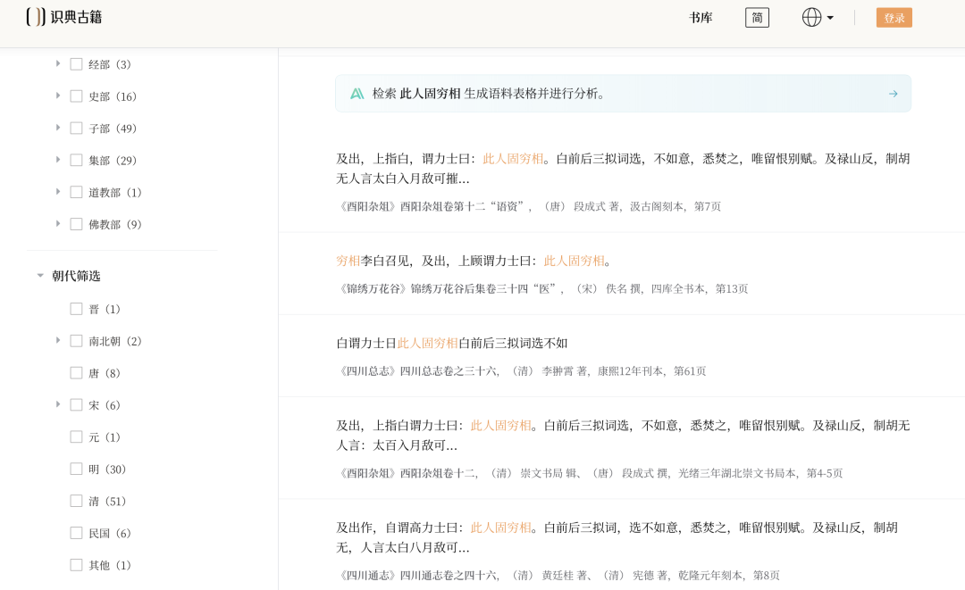Expand the 子部 category tree
The height and width of the screenshot is (590, 965).
coord(58,128)
